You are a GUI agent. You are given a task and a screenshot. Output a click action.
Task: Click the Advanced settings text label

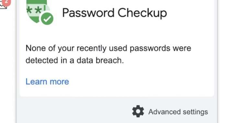point(178,112)
